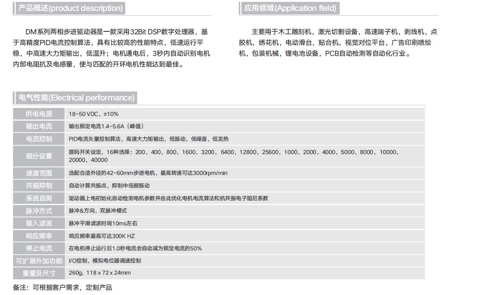Click the row label "响应频率"
478x295 pixels.
point(39,236)
